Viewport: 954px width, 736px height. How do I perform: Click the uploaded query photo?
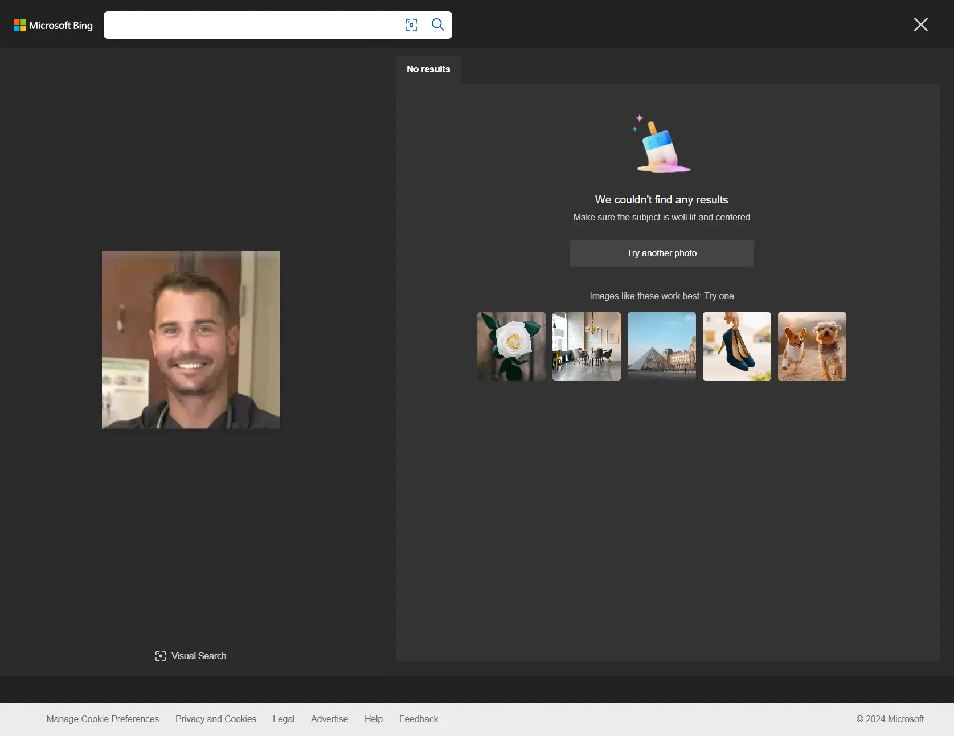click(191, 340)
